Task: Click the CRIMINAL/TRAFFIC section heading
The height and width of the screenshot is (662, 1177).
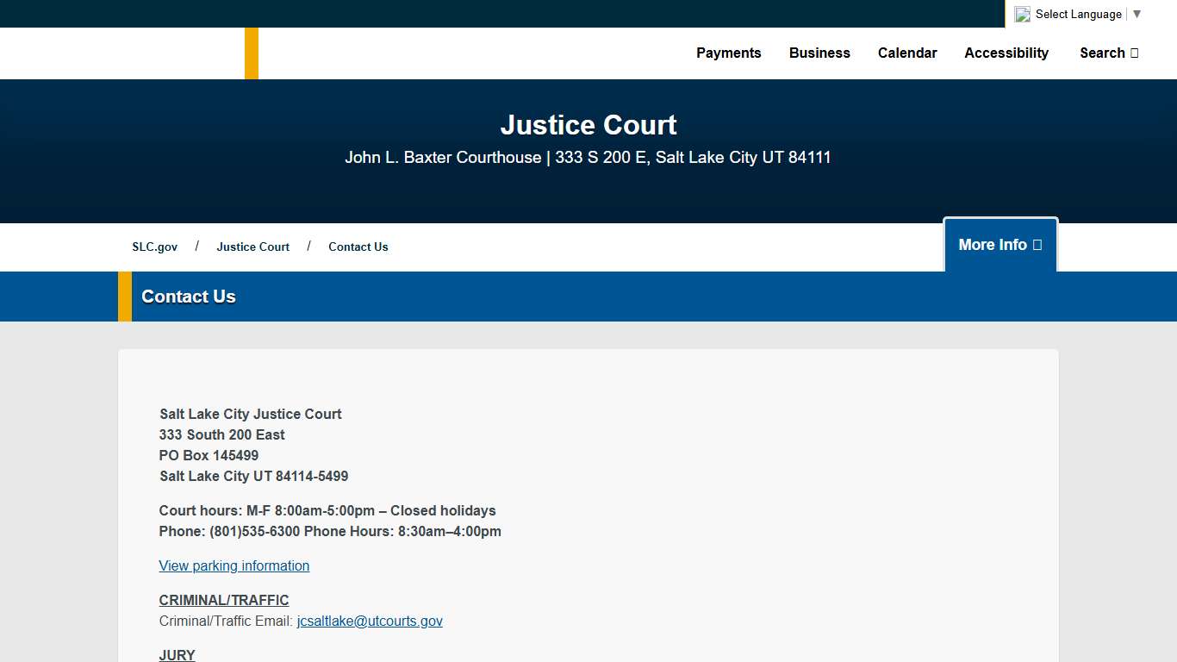Action: (x=223, y=600)
